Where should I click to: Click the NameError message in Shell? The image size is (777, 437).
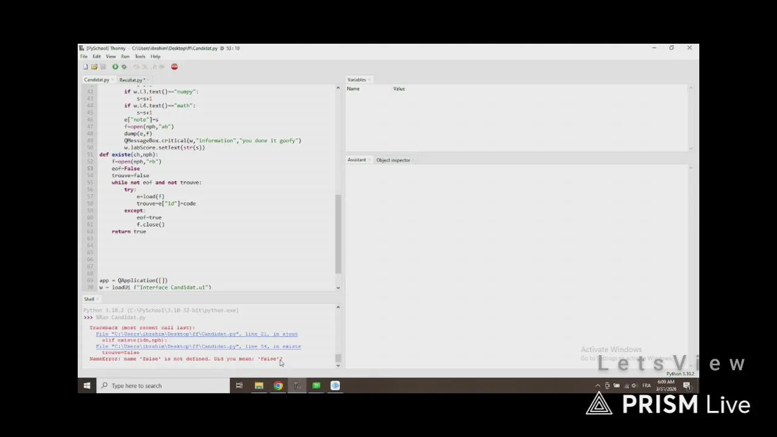coord(186,359)
